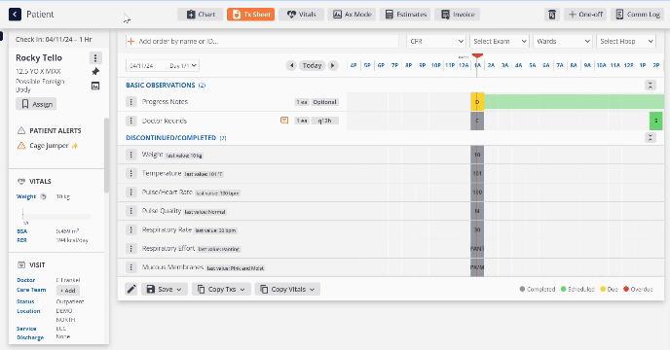
Task: Collapse the Basic Observations section
Action: tap(650, 85)
